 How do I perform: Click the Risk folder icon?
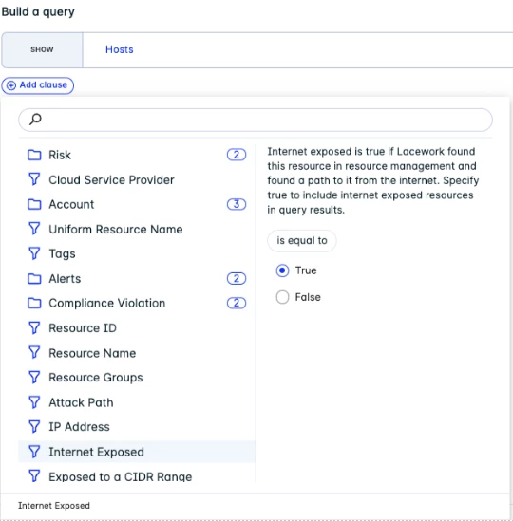(x=34, y=155)
